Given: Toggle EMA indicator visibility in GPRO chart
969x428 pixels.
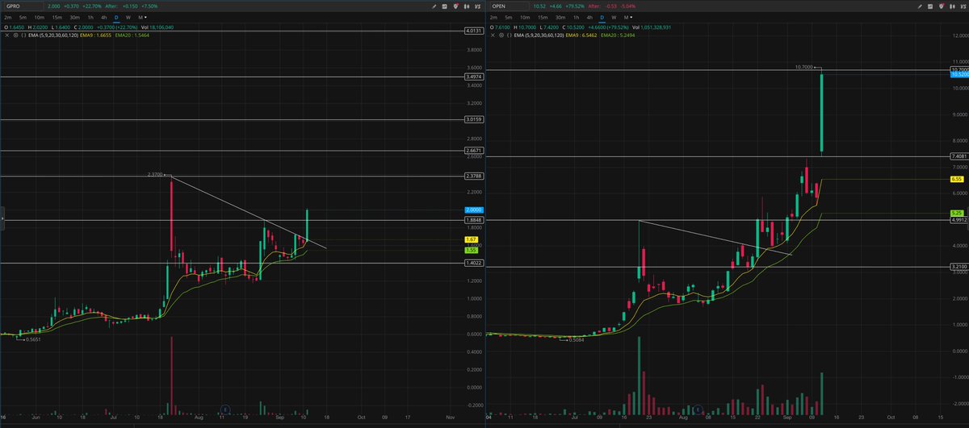Looking at the screenshot, I should [15, 35].
